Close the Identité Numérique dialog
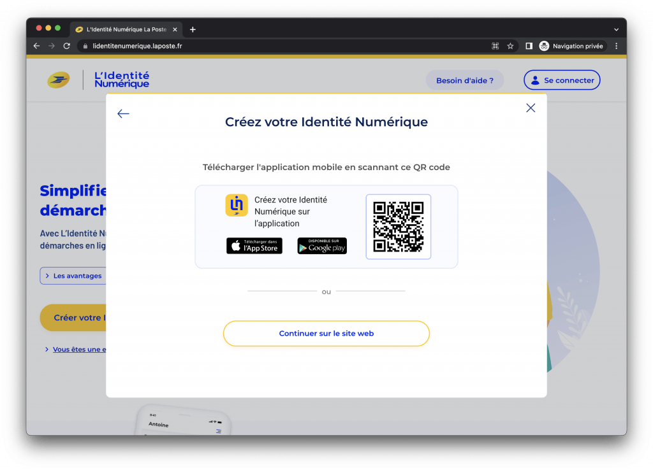The image size is (653, 470). pos(531,108)
